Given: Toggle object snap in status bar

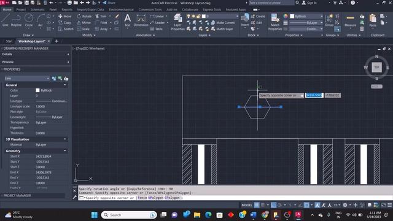Looking at the screenshot, I should (306, 205).
